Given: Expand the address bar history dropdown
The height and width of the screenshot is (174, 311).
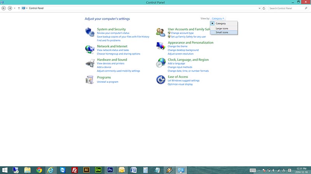Looking at the screenshot, I should [x=259, y=8].
